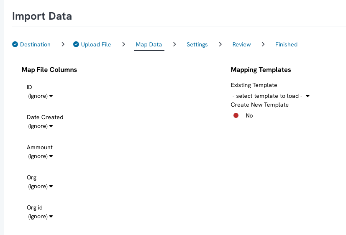The image size is (346, 235).
Task: Open the select template to load dropdown
Action: [x=271, y=96]
